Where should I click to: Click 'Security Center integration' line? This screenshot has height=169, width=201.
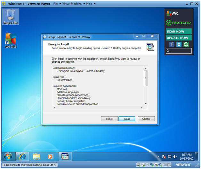pos(71,101)
